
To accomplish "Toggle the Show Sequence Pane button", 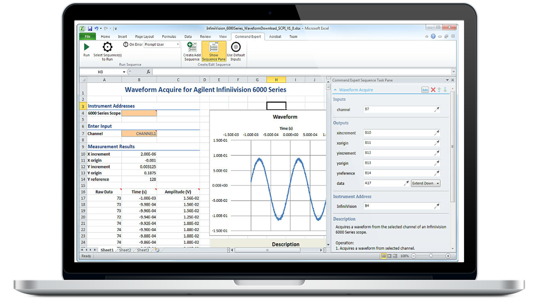I will 214,51.
